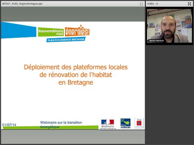Click the 'Rassemblons nos énergies!' logo
194x145 pixels.
64,31
